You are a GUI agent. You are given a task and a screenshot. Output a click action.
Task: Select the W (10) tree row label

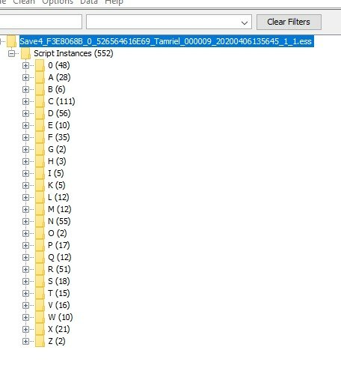tap(61, 317)
